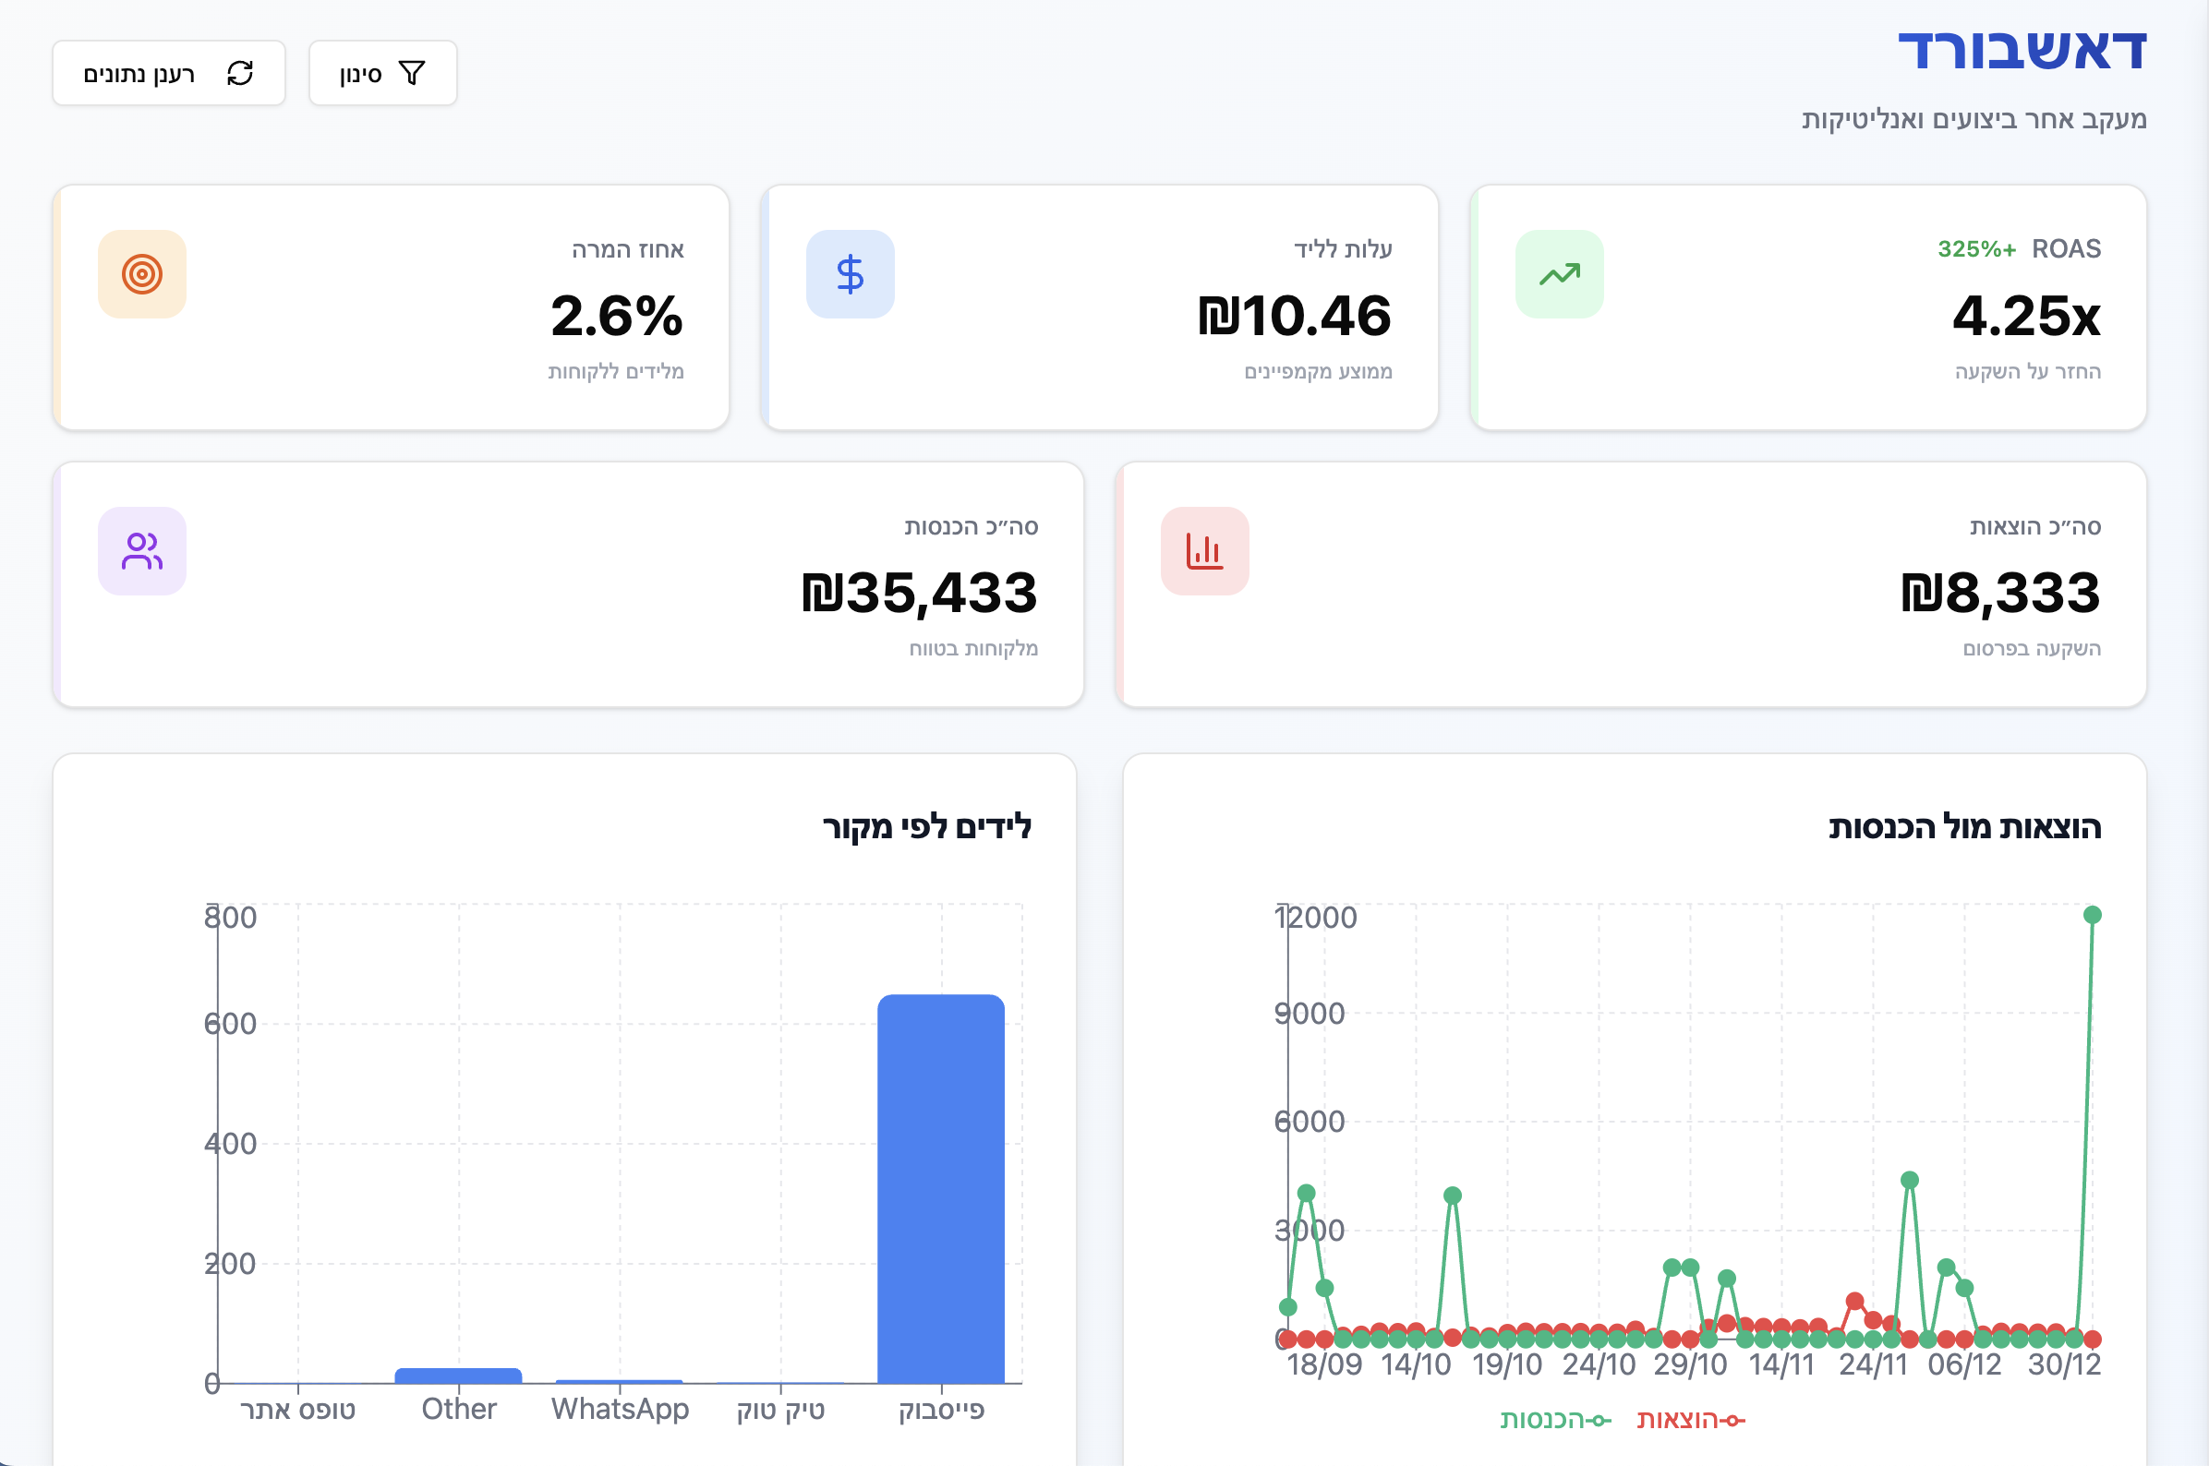Click the green trending-up ROAS icon

(1559, 274)
